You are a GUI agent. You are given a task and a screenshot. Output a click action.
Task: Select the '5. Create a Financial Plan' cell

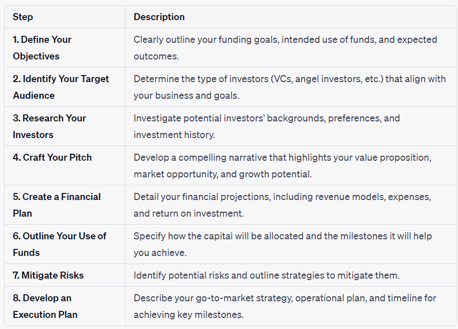[65, 205]
